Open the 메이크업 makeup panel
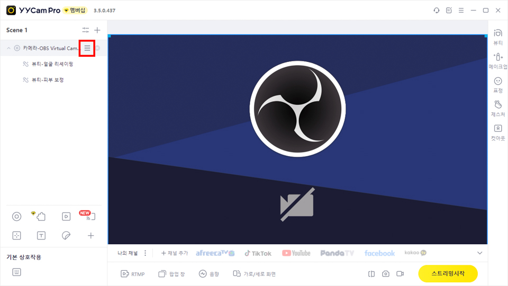Viewport: 508px width, 286px height. pyautogui.click(x=498, y=61)
